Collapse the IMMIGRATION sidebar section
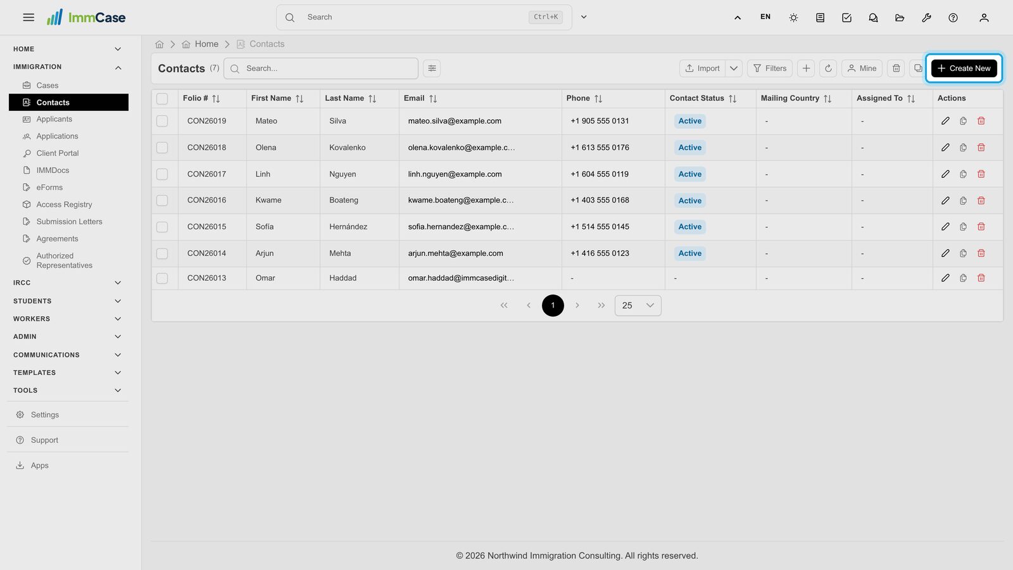 [x=68, y=67]
